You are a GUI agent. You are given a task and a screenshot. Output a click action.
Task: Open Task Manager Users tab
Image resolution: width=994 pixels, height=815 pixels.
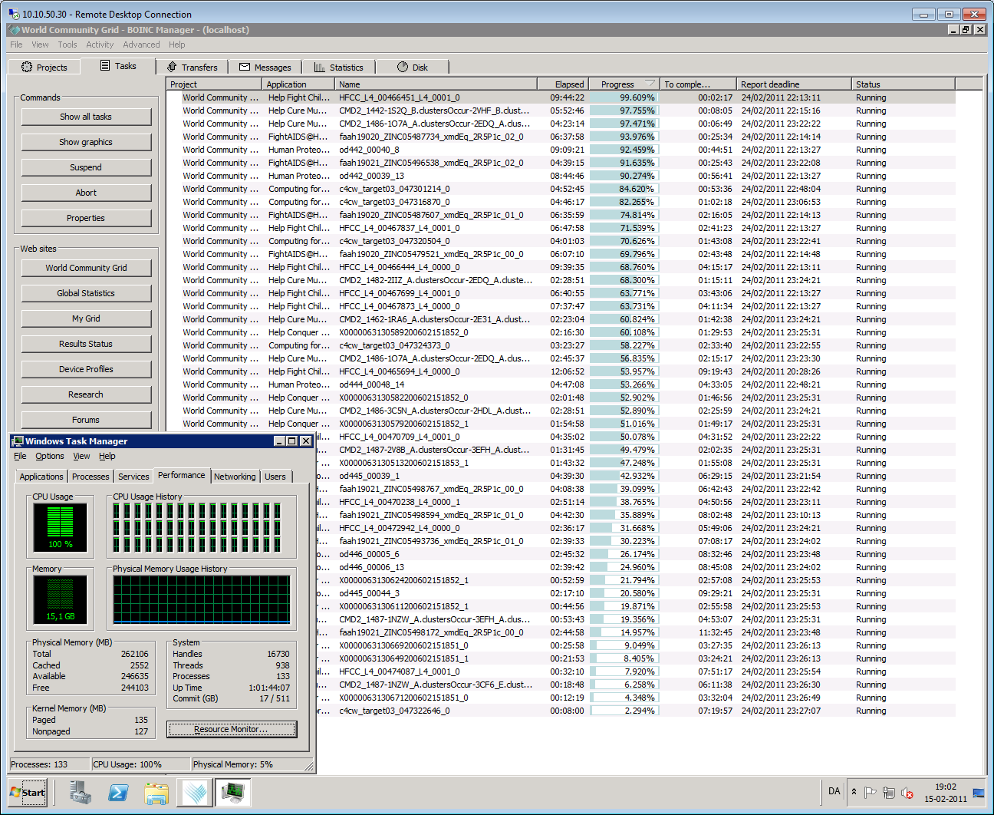(x=275, y=477)
